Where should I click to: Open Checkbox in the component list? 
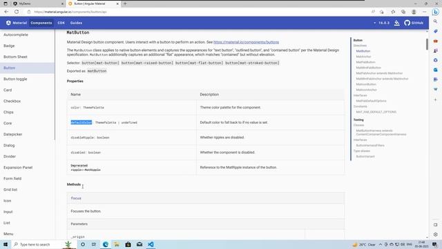[x=12, y=101]
